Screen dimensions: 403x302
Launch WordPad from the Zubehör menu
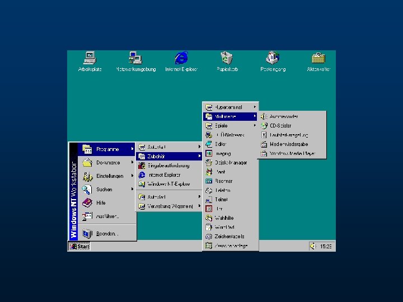pos(230,227)
